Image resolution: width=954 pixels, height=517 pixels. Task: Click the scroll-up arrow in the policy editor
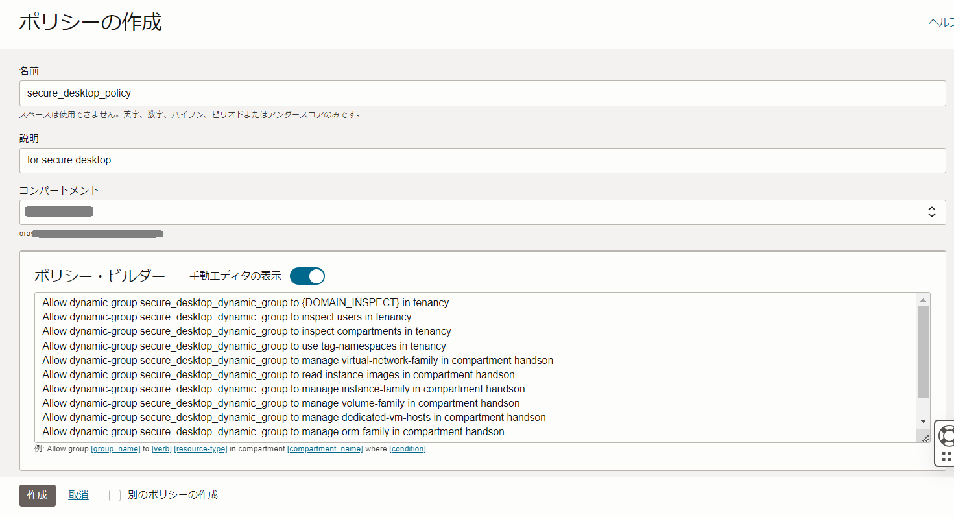[924, 299]
